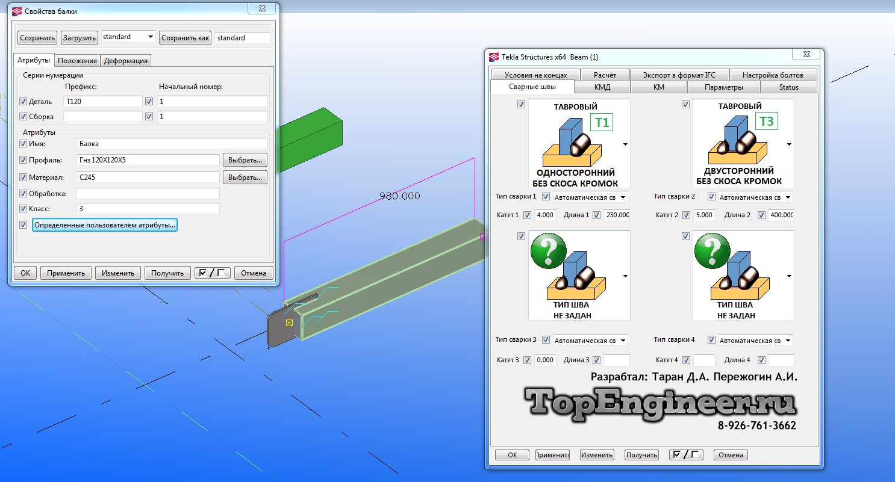Click the Tekla logo icon in the Beam dialog title bar
This screenshot has width=895, height=482.
click(494, 57)
